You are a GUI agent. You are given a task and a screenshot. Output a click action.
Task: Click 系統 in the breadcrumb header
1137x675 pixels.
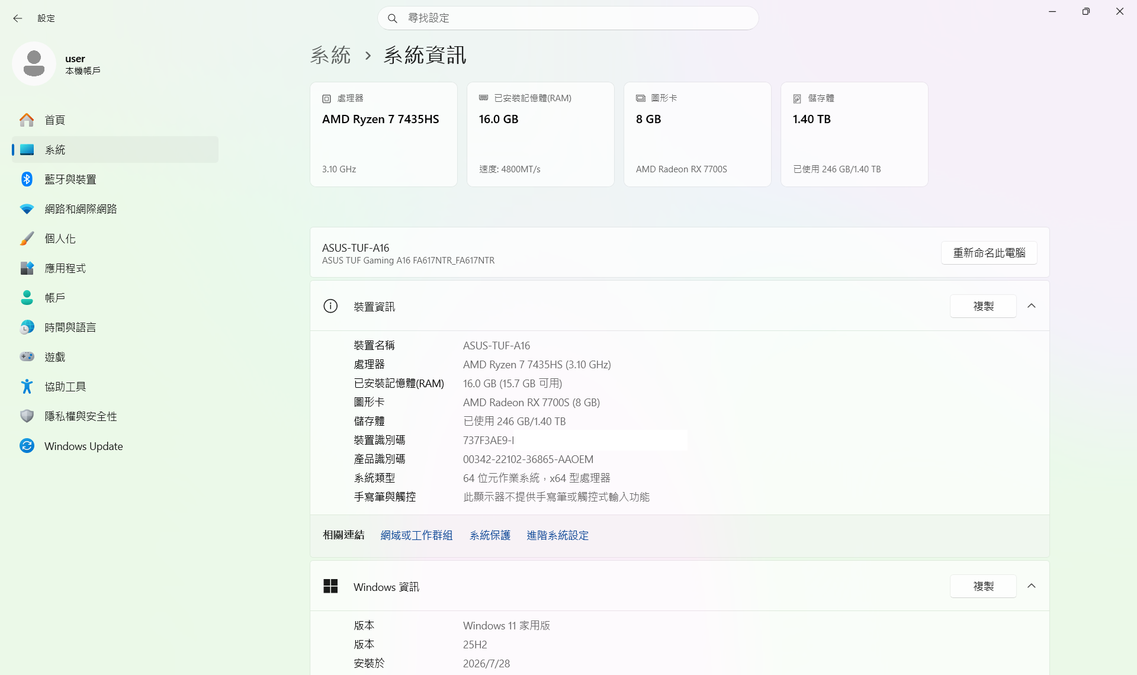(x=330, y=55)
